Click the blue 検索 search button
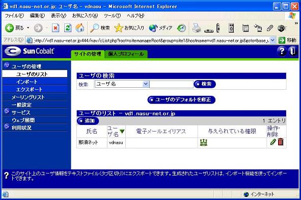Screen dimensions: 301x200 click(x=204, y=84)
